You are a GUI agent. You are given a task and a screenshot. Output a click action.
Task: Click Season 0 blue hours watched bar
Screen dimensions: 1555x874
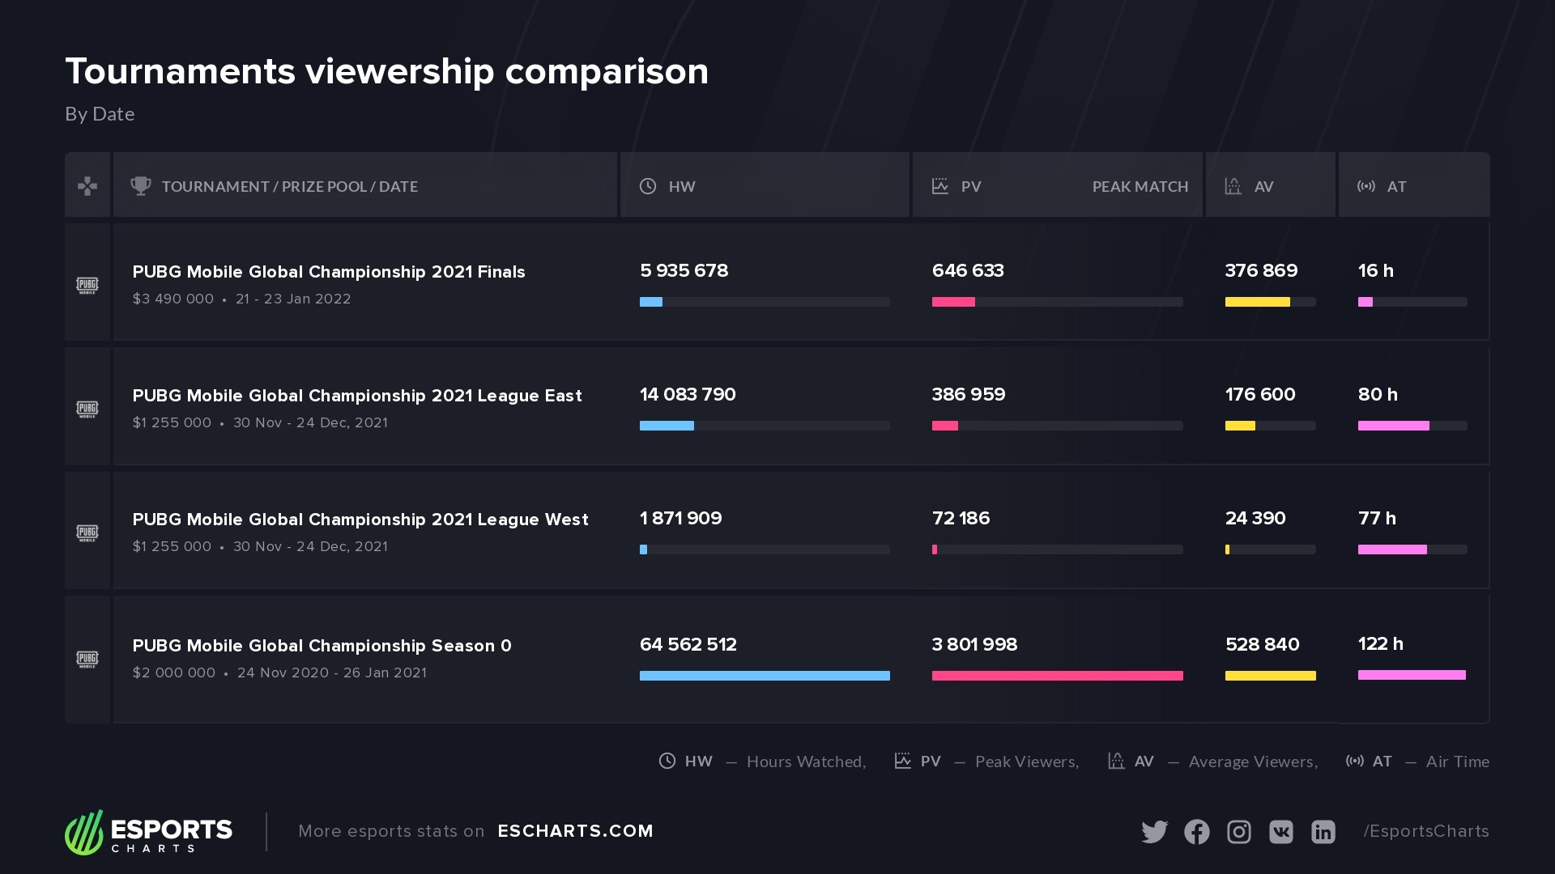(x=765, y=676)
